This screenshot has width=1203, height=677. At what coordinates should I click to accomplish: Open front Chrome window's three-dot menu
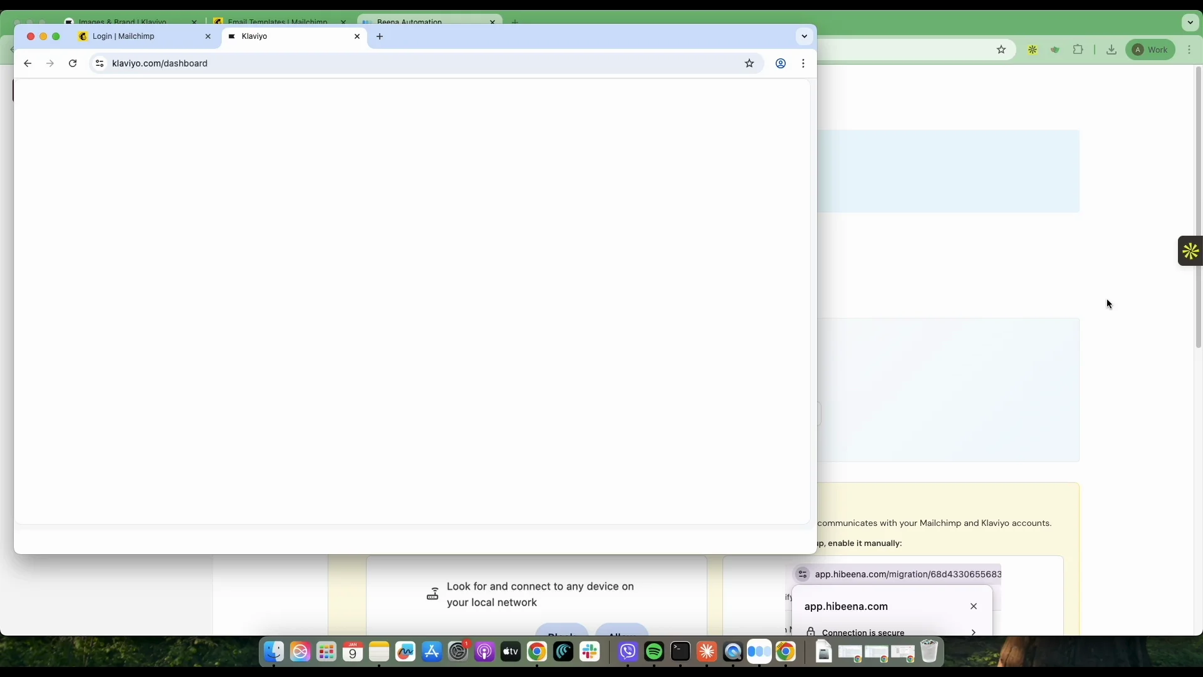click(x=803, y=63)
